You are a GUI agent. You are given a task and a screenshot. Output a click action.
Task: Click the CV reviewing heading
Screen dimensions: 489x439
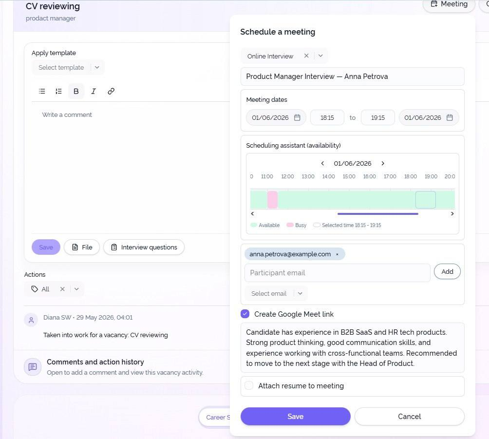(53, 6)
